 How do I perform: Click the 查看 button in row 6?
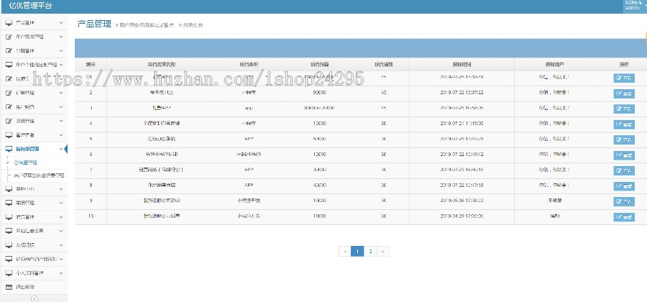[x=624, y=155]
